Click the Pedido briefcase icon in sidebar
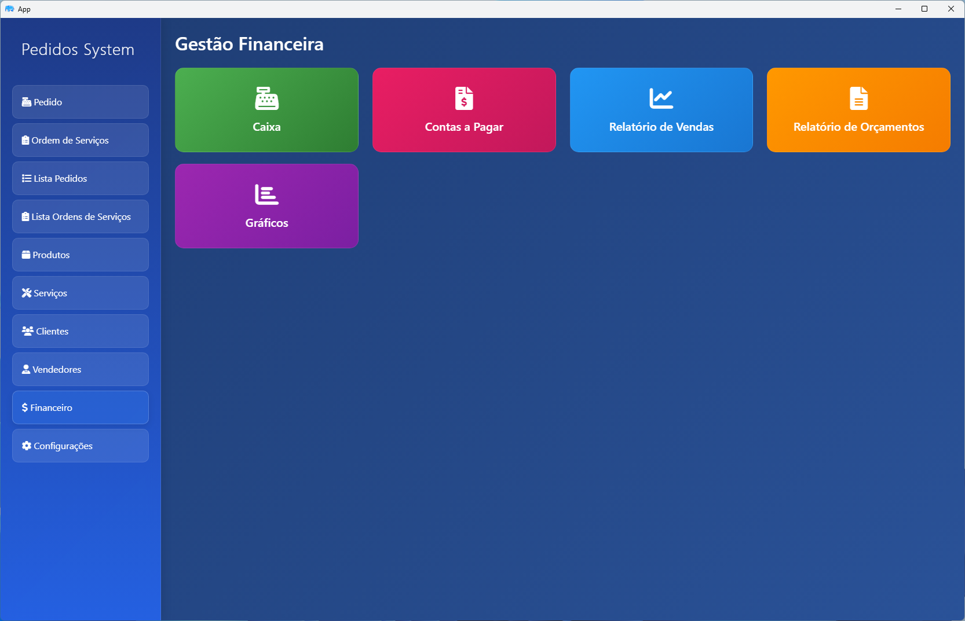Viewport: 965px width, 621px height. pyautogui.click(x=25, y=101)
